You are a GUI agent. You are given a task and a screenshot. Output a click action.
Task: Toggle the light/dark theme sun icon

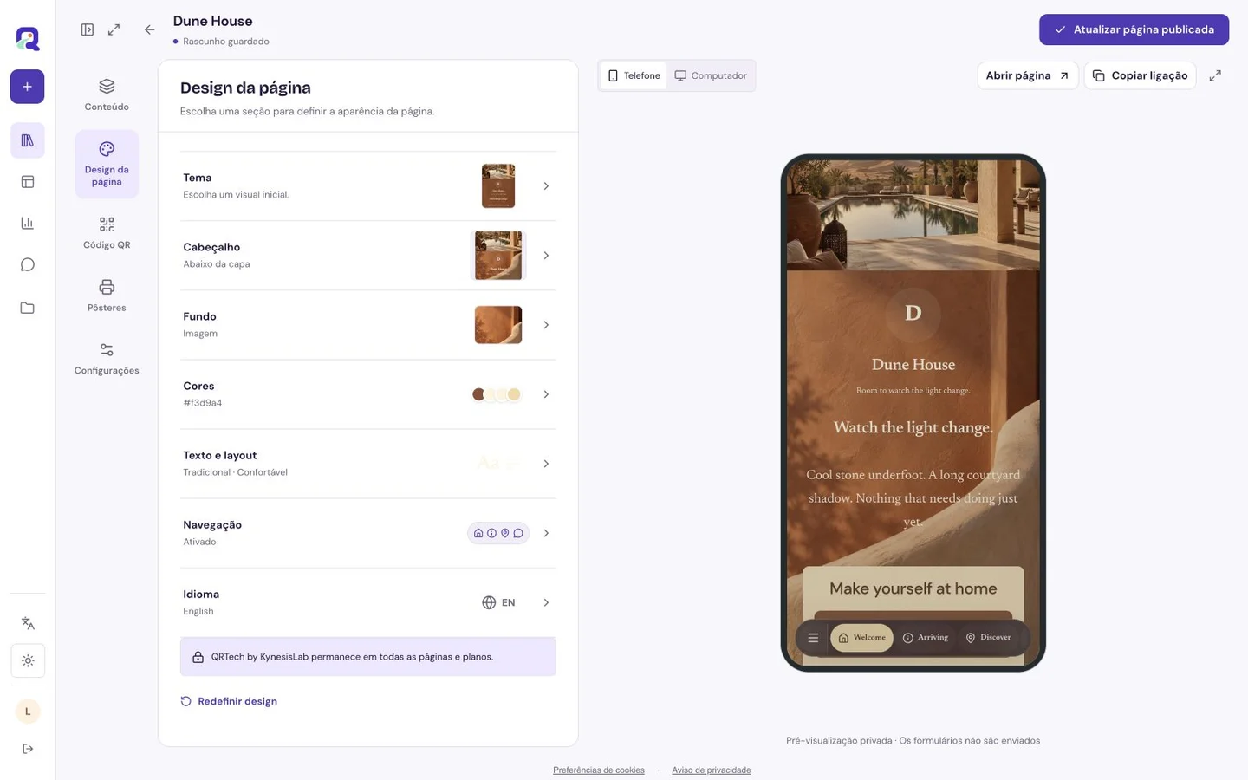tap(28, 660)
